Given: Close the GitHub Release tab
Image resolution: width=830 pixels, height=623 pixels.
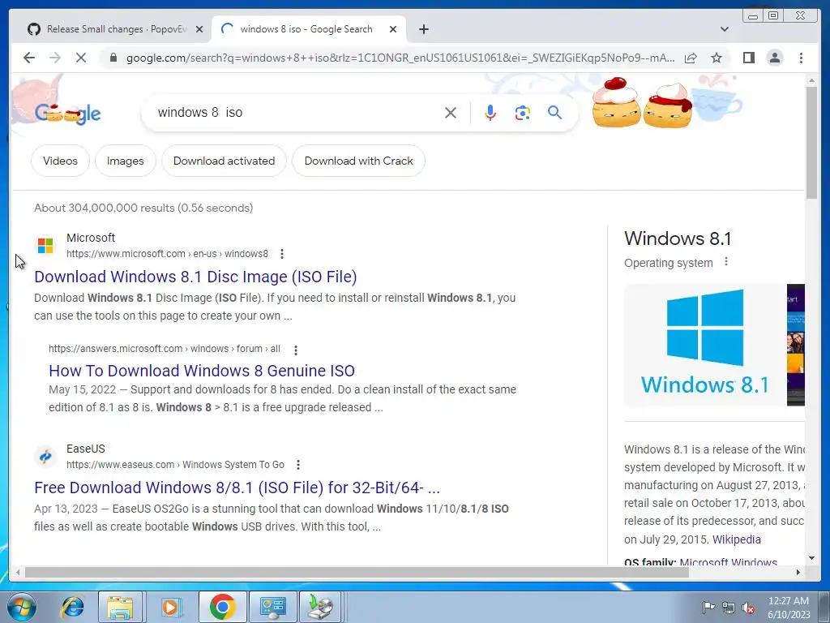Looking at the screenshot, I should pyautogui.click(x=199, y=29).
